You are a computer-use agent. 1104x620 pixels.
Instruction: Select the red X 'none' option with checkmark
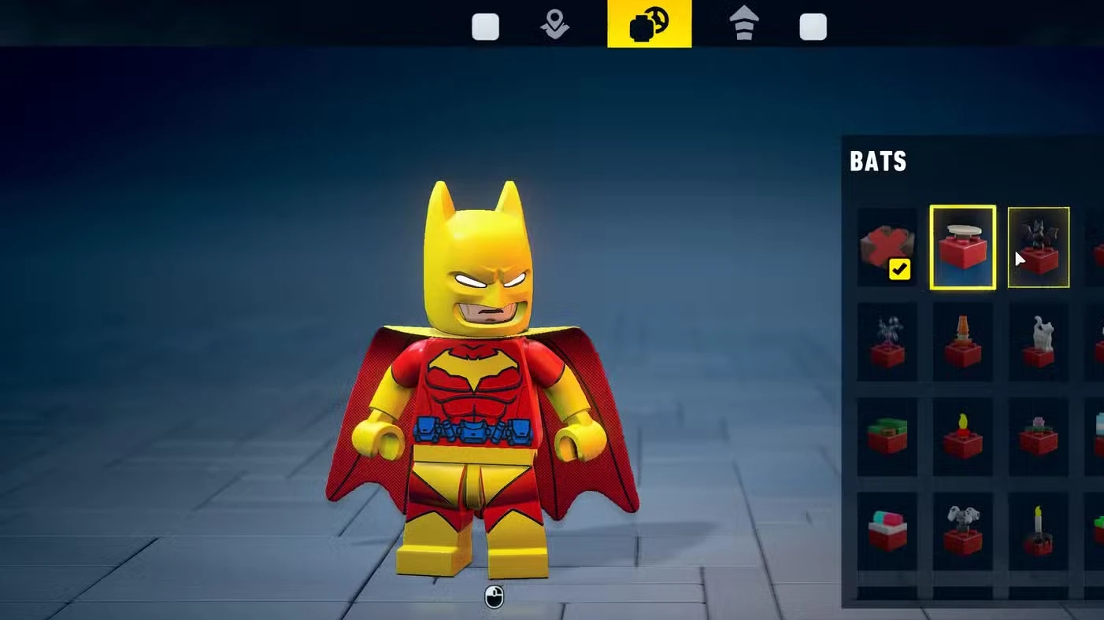tap(887, 247)
